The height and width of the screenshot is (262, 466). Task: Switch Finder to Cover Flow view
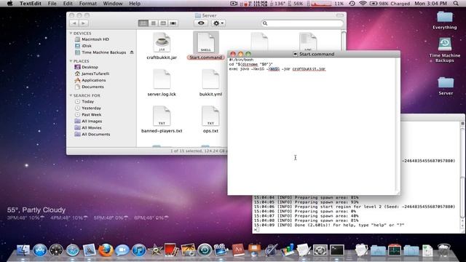click(x=173, y=23)
